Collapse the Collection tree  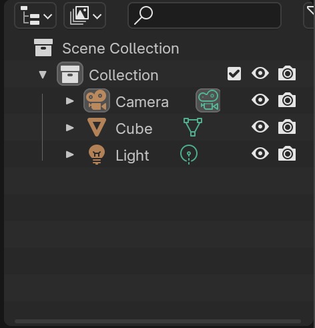click(x=43, y=74)
